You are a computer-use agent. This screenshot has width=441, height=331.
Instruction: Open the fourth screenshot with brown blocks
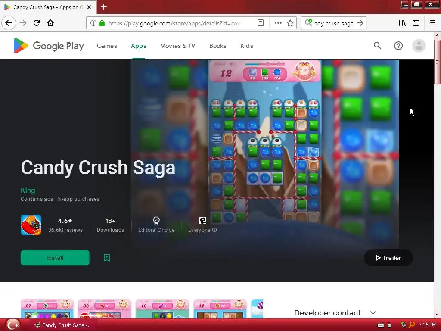pos(220,309)
